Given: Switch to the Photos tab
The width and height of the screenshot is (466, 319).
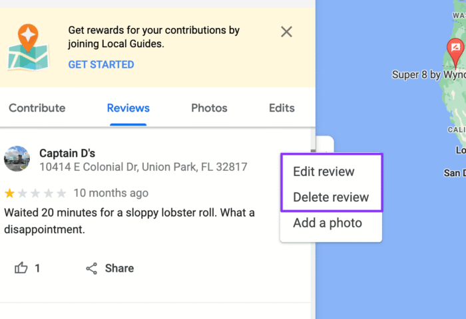Looking at the screenshot, I should coord(209,108).
